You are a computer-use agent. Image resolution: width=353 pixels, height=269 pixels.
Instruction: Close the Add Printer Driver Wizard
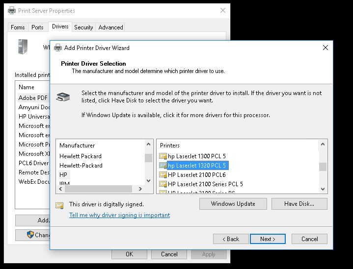[x=326, y=48]
